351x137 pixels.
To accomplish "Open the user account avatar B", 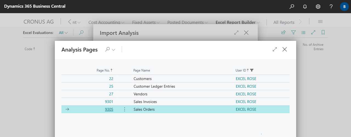I will (344, 6).
